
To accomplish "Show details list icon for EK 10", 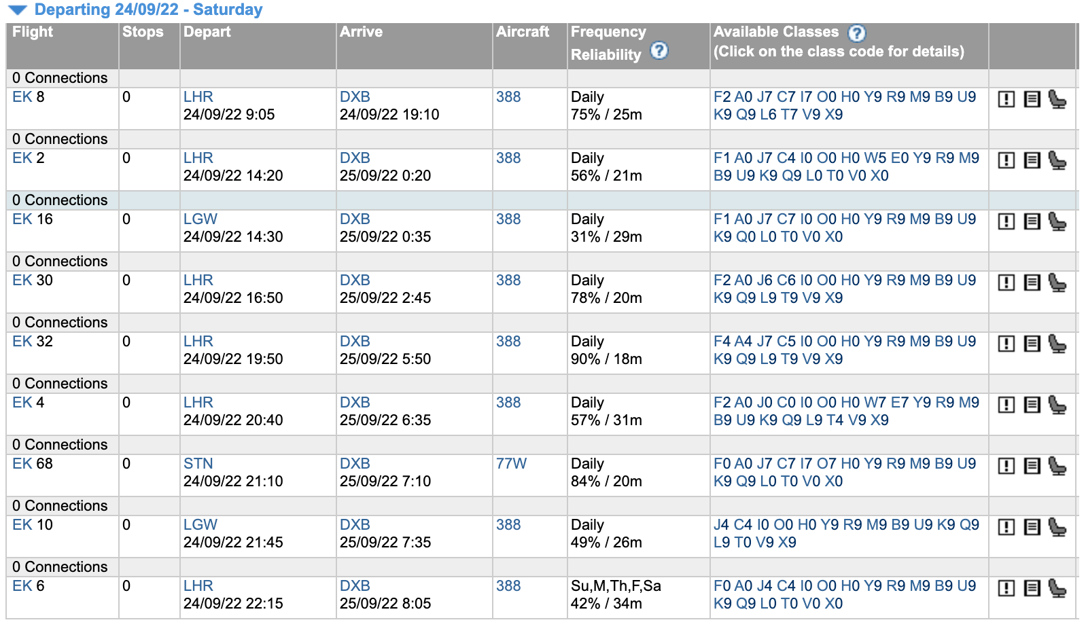I will click(x=1032, y=528).
